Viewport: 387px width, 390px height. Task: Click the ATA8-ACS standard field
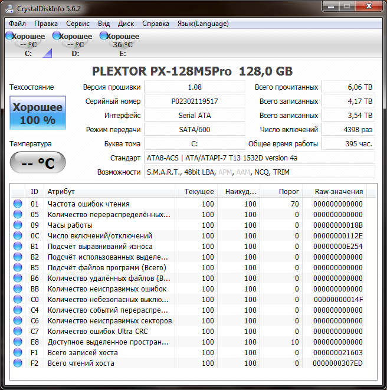point(260,158)
